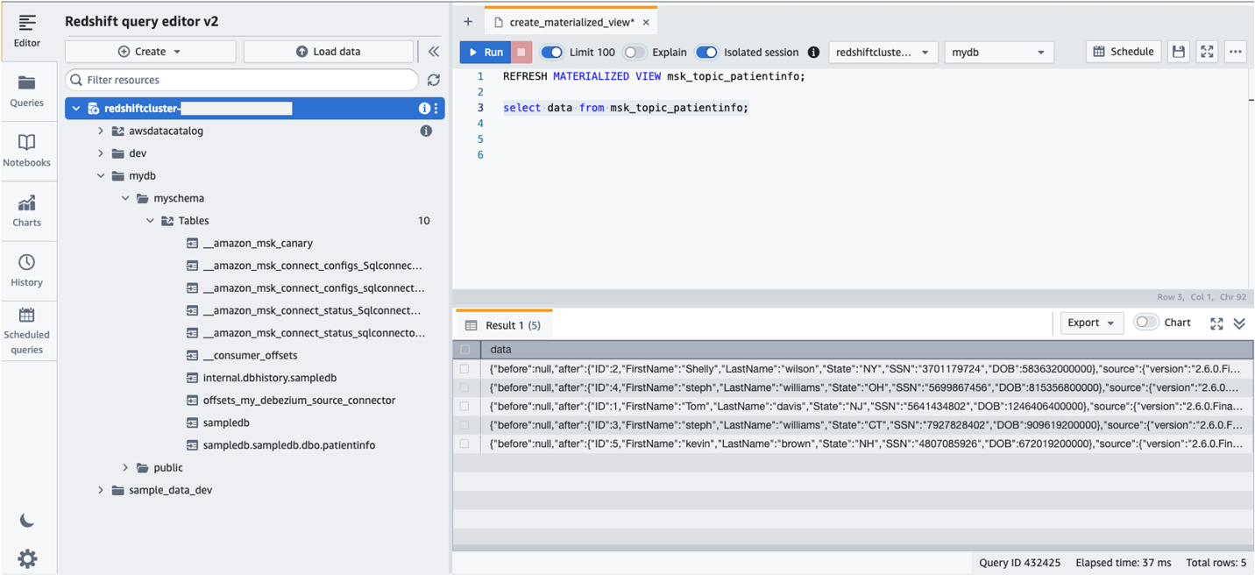
Task: Open the Schedule dialog
Action: 1124,53
